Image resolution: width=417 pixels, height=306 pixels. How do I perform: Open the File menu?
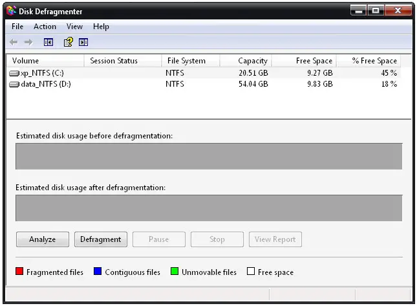17,27
